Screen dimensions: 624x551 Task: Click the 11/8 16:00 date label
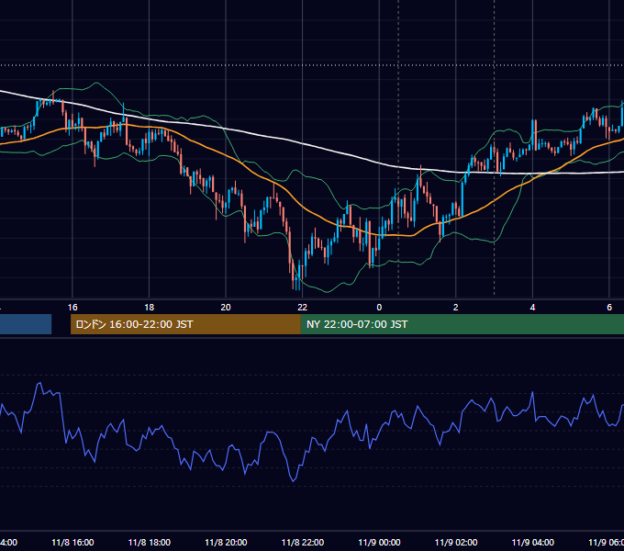click(x=72, y=543)
